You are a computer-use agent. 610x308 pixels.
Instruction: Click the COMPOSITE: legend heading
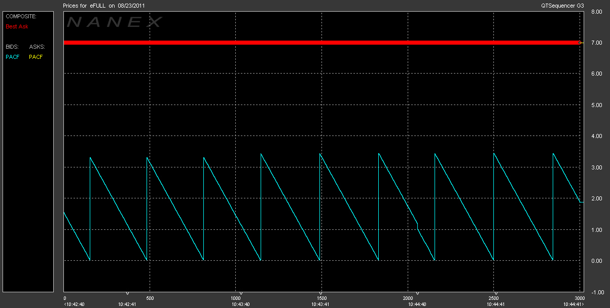pos(21,16)
